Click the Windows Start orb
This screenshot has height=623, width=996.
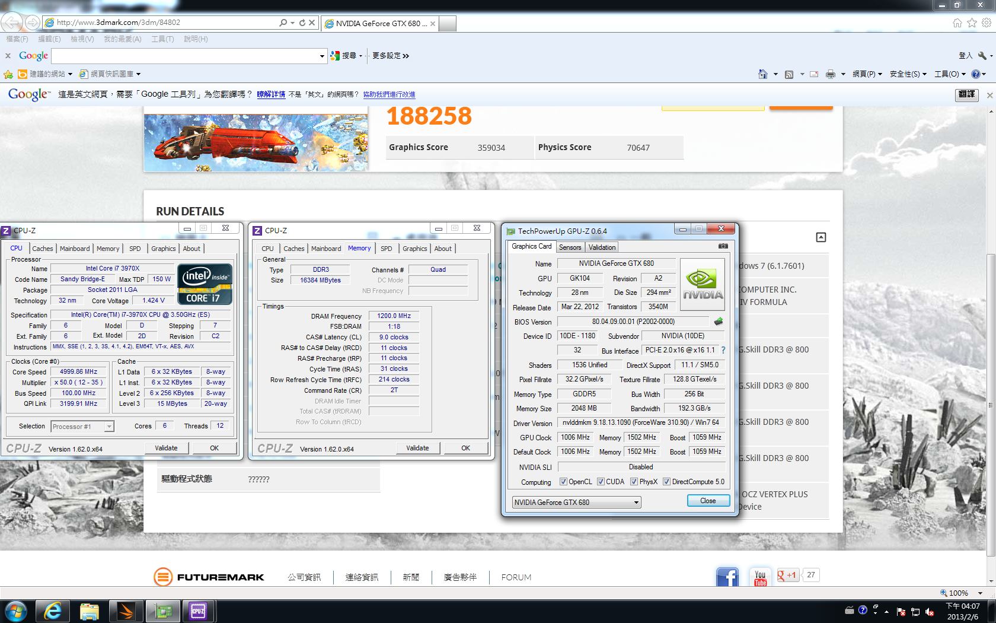tap(16, 611)
